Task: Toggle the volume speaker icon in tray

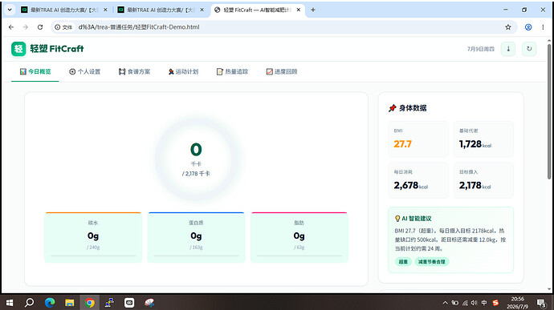Action: tap(475, 303)
